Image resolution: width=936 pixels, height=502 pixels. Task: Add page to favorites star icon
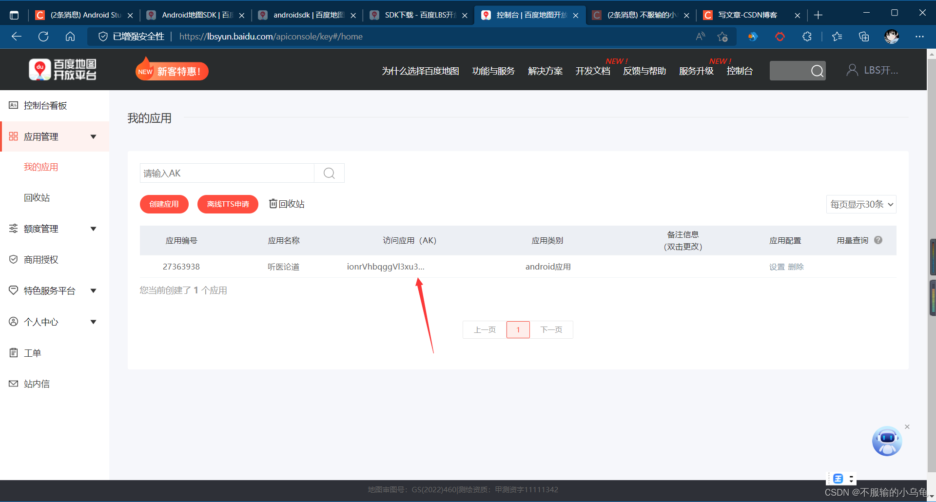[x=722, y=37]
